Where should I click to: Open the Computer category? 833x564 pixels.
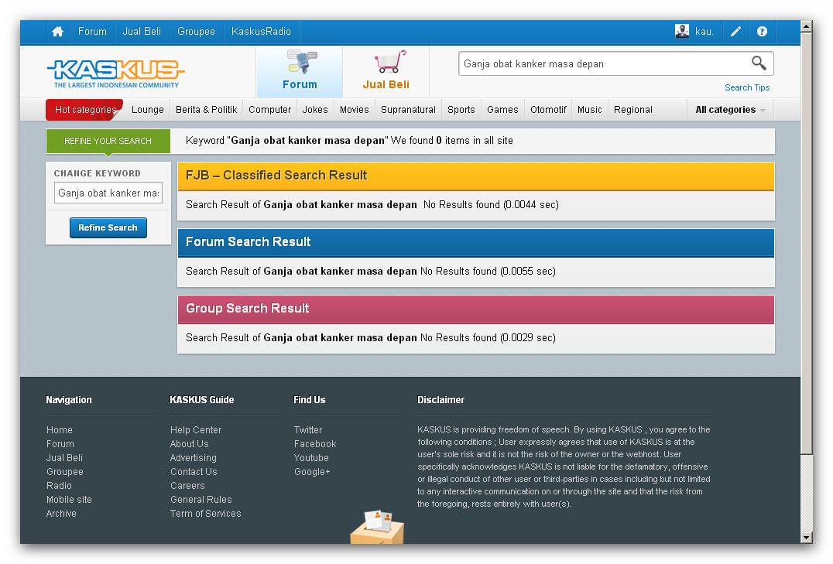click(270, 110)
